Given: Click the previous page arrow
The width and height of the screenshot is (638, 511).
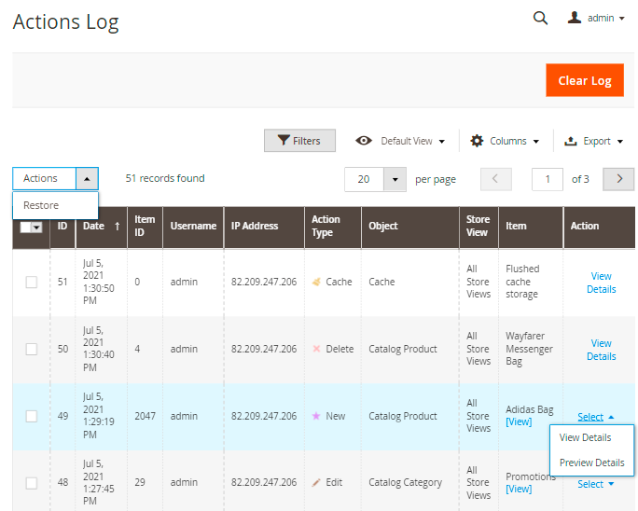Looking at the screenshot, I should [x=496, y=179].
